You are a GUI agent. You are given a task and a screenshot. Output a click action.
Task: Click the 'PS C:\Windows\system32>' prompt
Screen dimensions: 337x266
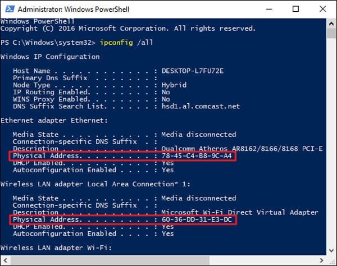48,42
